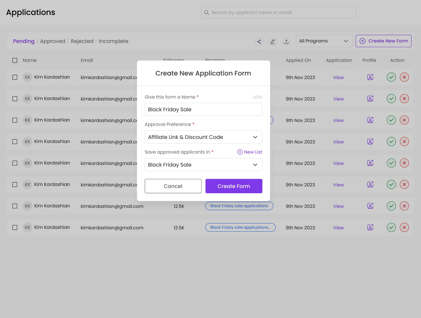This screenshot has width=421, height=318.
Task: Click Cancel in the dialog
Action: coord(173,186)
